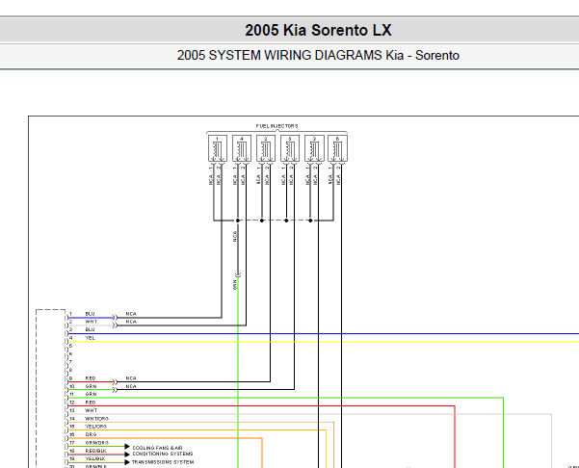Select the pin 12 RED wire label
This screenshot has width=579, height=468.
click(x=90, y=402)
